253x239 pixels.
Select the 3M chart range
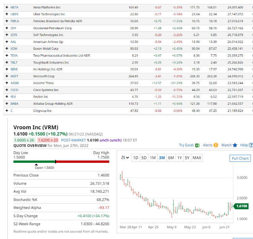pyautogui.click(x=162, y=158)
